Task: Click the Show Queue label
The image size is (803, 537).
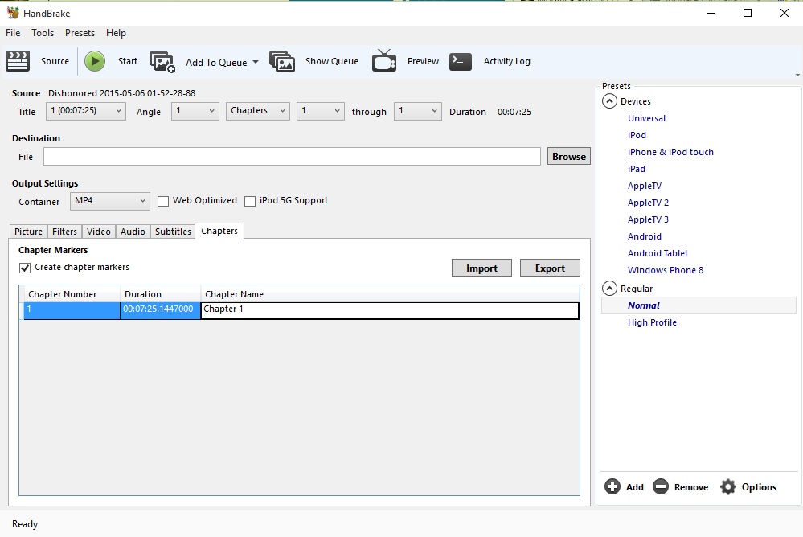Action: coord(332,61)
